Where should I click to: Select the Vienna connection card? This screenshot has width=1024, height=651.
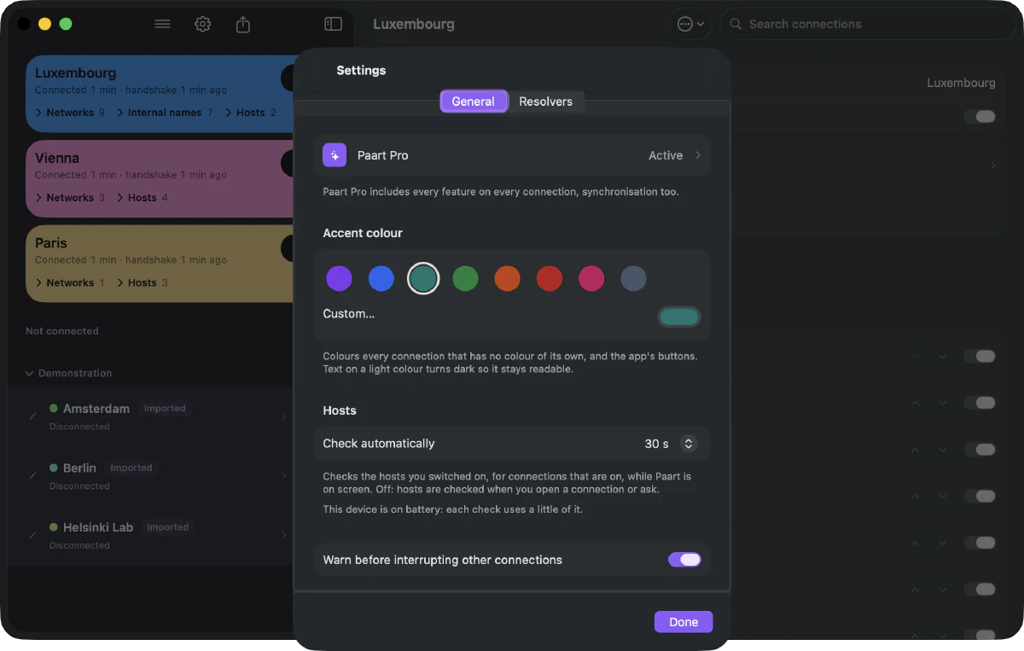[159, 179]
